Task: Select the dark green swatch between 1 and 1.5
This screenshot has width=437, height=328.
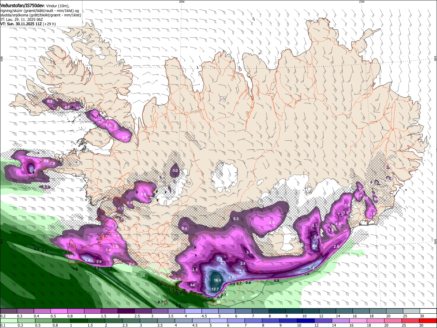Action: pos(79,320)
